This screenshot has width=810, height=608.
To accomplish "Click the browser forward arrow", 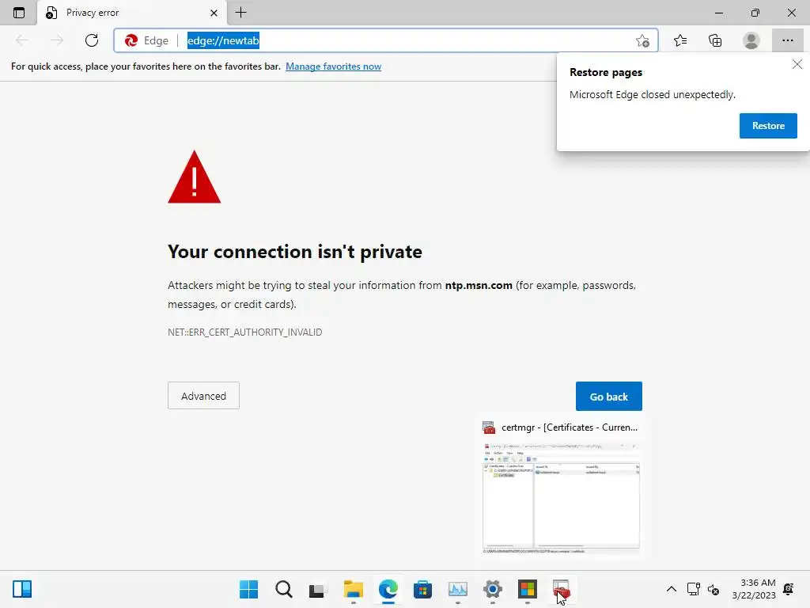I will [x=57, y=40].
